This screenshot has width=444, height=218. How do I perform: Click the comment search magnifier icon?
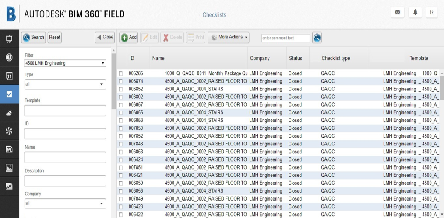317,38
